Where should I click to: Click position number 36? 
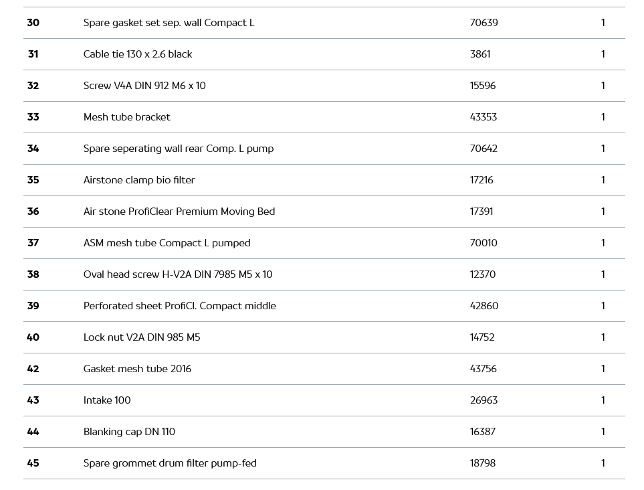tap(33, 212)
